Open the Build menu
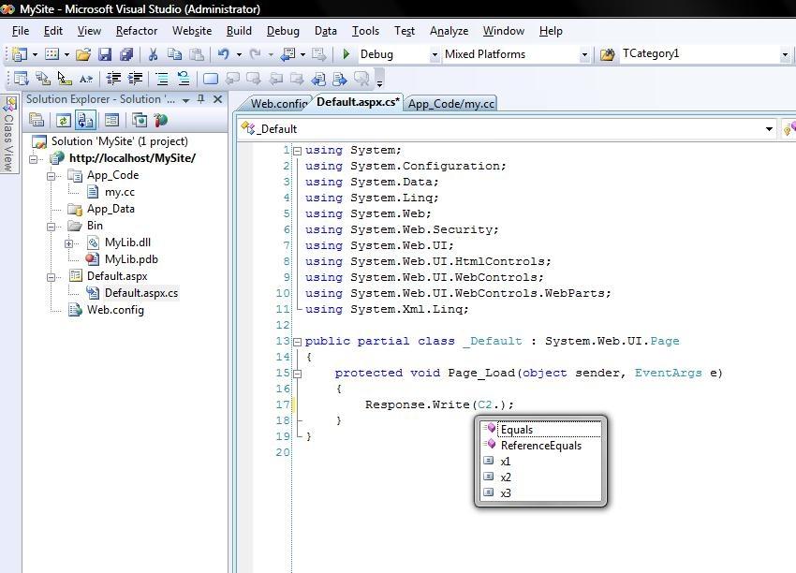 click(239, 31)
